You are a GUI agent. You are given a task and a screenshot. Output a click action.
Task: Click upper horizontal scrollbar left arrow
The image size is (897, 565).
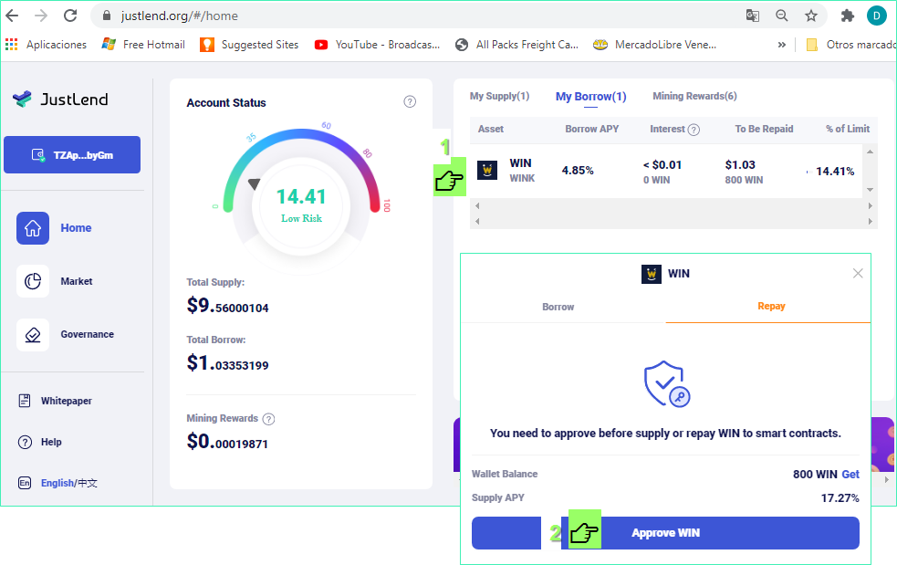(477, 205)
